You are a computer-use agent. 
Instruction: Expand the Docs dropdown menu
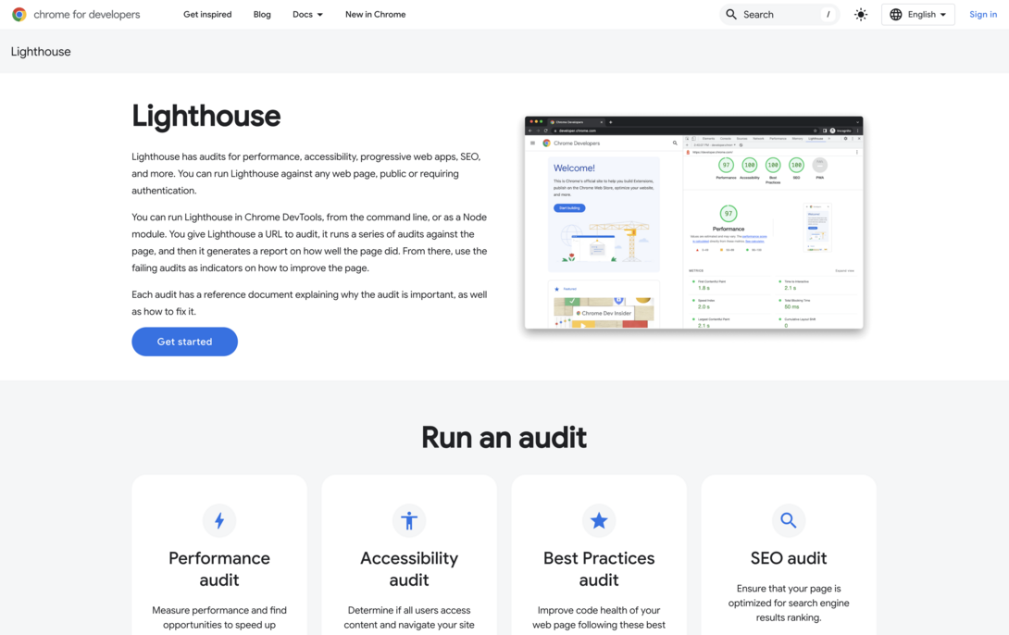point(307,14)
